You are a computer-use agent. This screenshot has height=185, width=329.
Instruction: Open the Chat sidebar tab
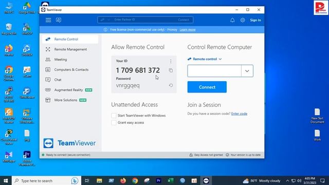click(x=70, y=80)
